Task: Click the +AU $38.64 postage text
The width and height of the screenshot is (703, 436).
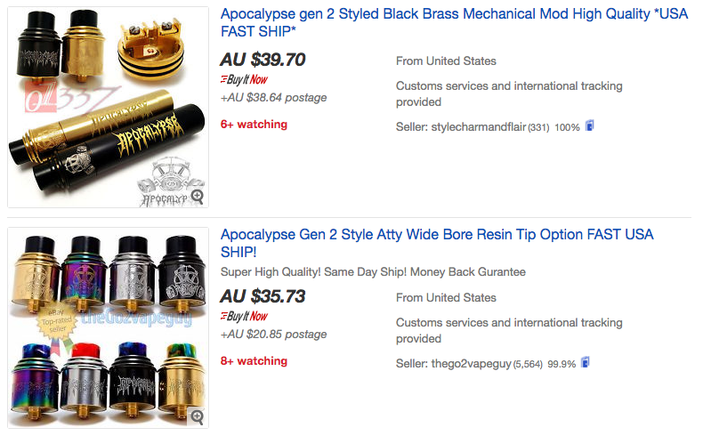Action: coord(274,98)
